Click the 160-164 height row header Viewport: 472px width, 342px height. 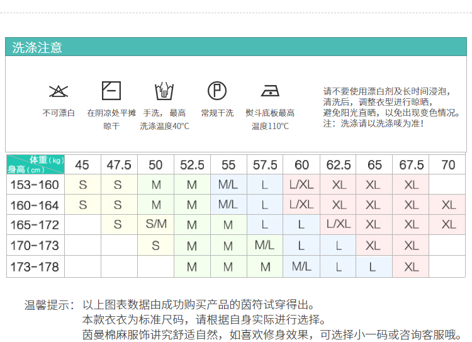[x=35, y=205]
